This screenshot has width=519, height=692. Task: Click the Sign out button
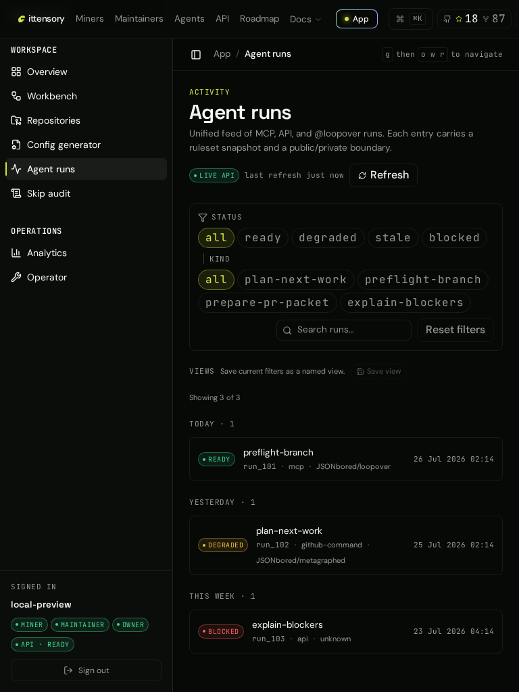(86, 670)
